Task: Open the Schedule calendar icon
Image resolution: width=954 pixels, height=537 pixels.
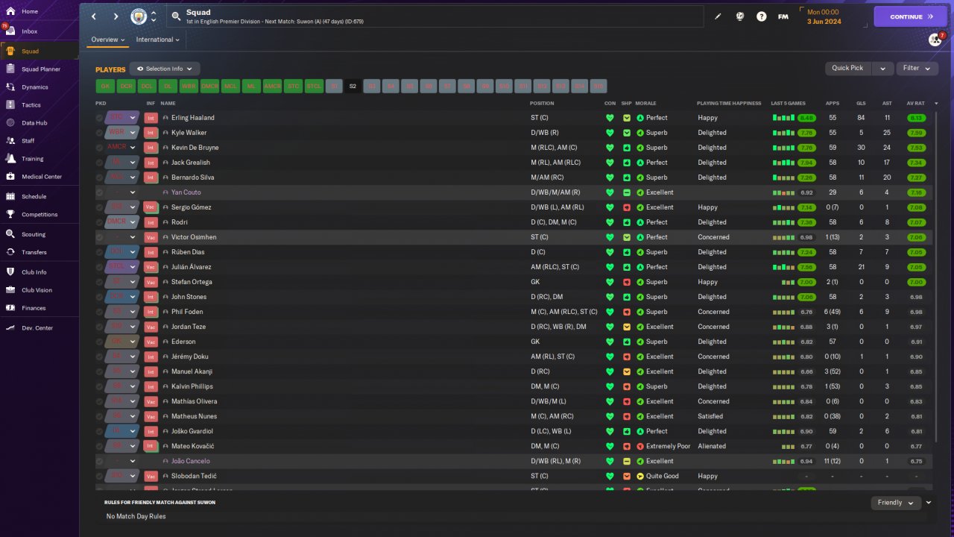Action: tap(10, 197)
